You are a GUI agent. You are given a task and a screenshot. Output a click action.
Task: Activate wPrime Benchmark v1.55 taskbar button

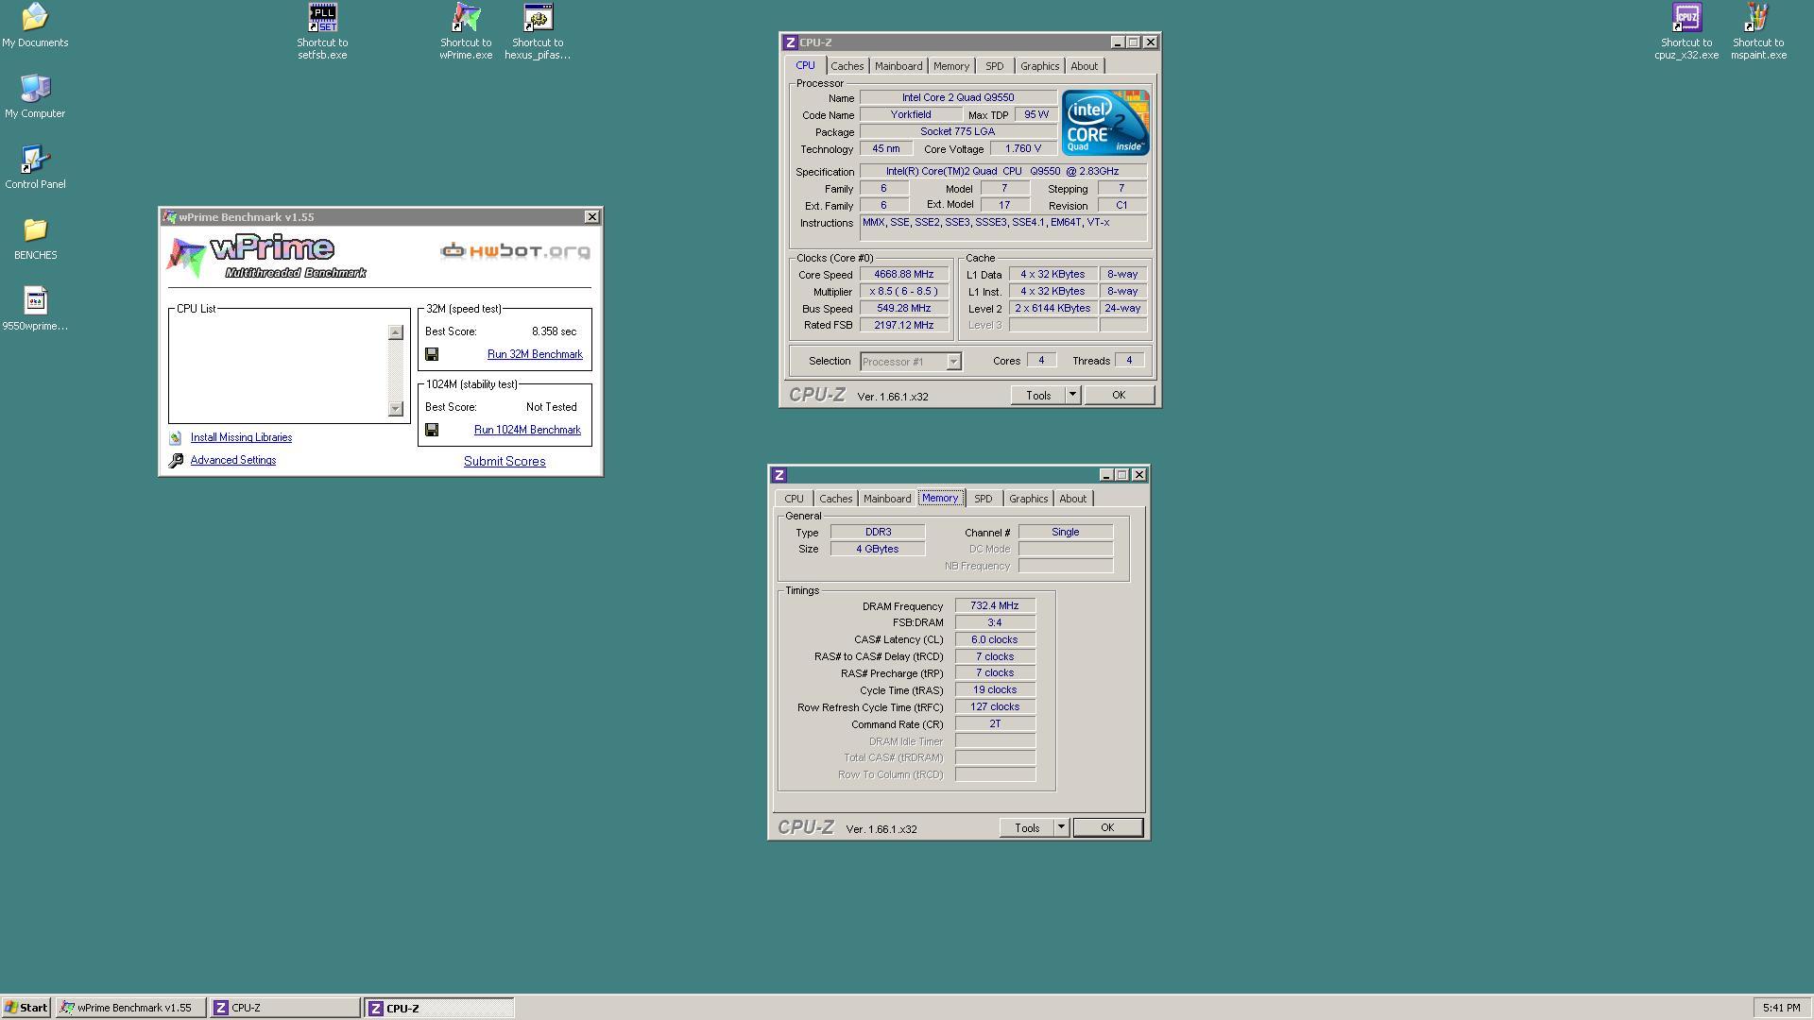click(x=130, y=1008)
